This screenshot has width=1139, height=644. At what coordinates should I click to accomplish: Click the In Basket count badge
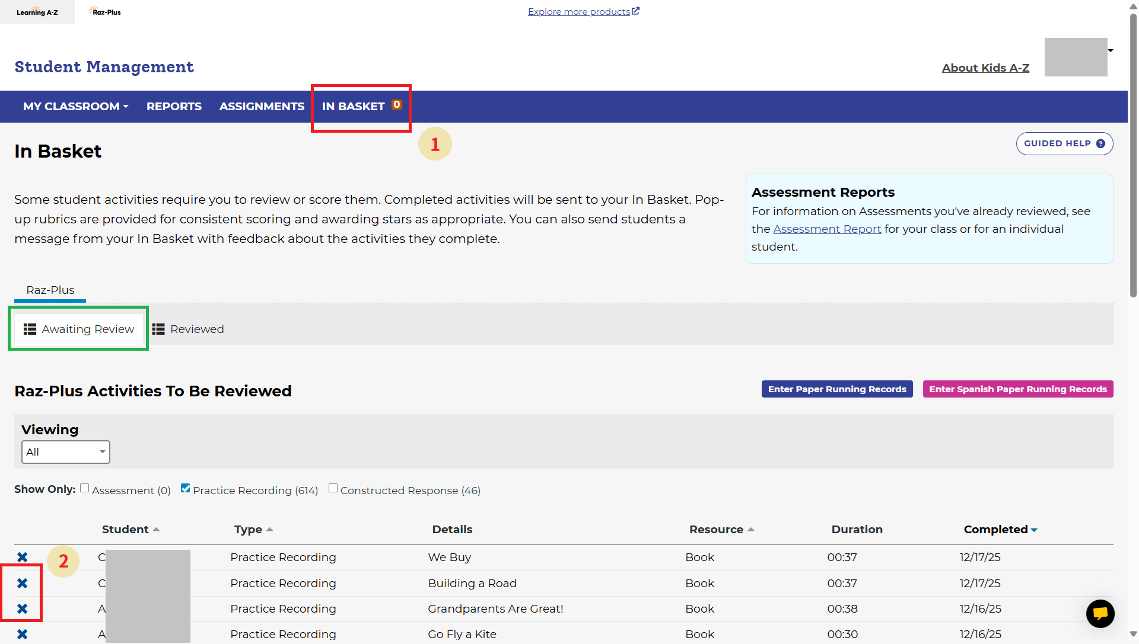396,105
